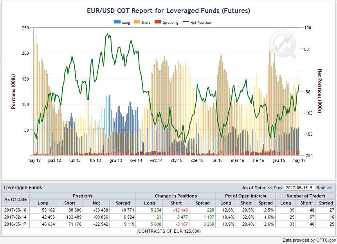Viewport: 337px width, 244px height.
Task: Toggle the Net Position line in legend
Action: (x=197, y=23)
